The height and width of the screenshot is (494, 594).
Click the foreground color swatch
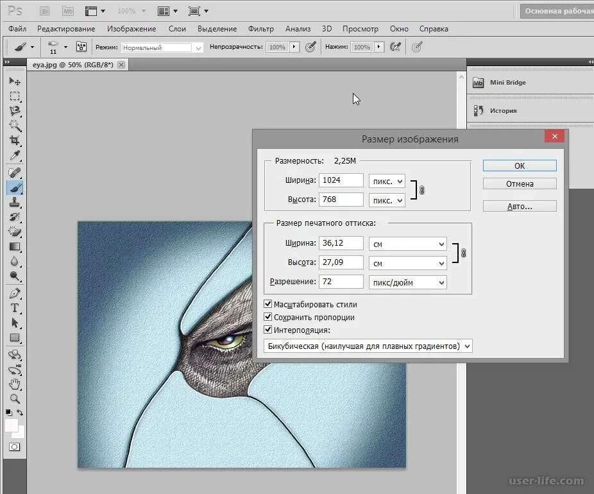click(x=11, y=425)
